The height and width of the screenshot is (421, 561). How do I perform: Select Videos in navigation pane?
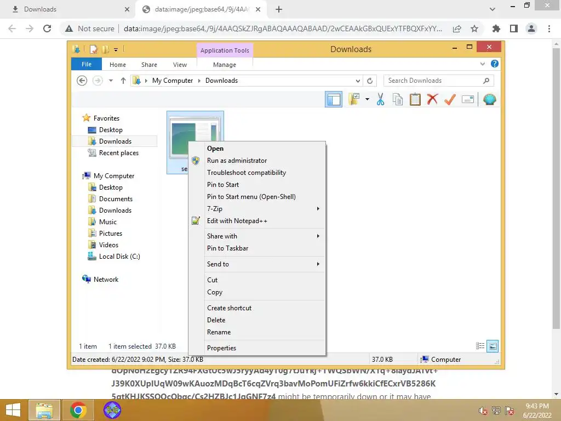[x=108, y=245]
